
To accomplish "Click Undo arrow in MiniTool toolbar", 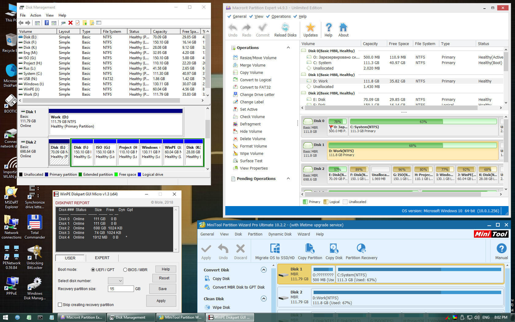I will tap(223, 249).
